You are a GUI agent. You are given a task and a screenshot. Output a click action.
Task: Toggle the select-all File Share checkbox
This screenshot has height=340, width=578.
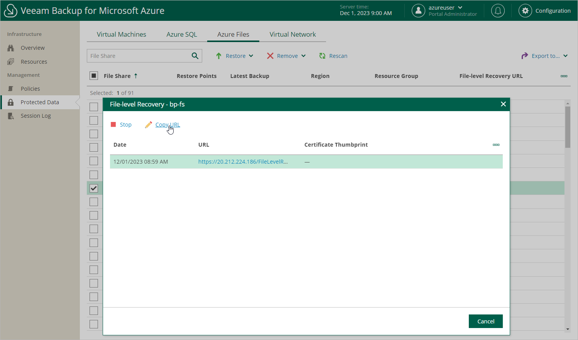94,76
